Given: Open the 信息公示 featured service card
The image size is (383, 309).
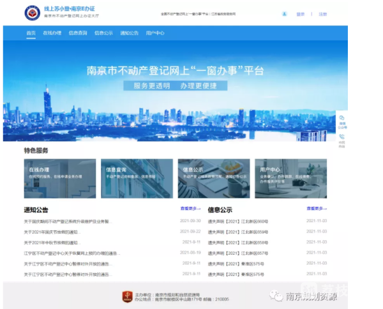Looking at the screenshot, I should tap(213, 178).
